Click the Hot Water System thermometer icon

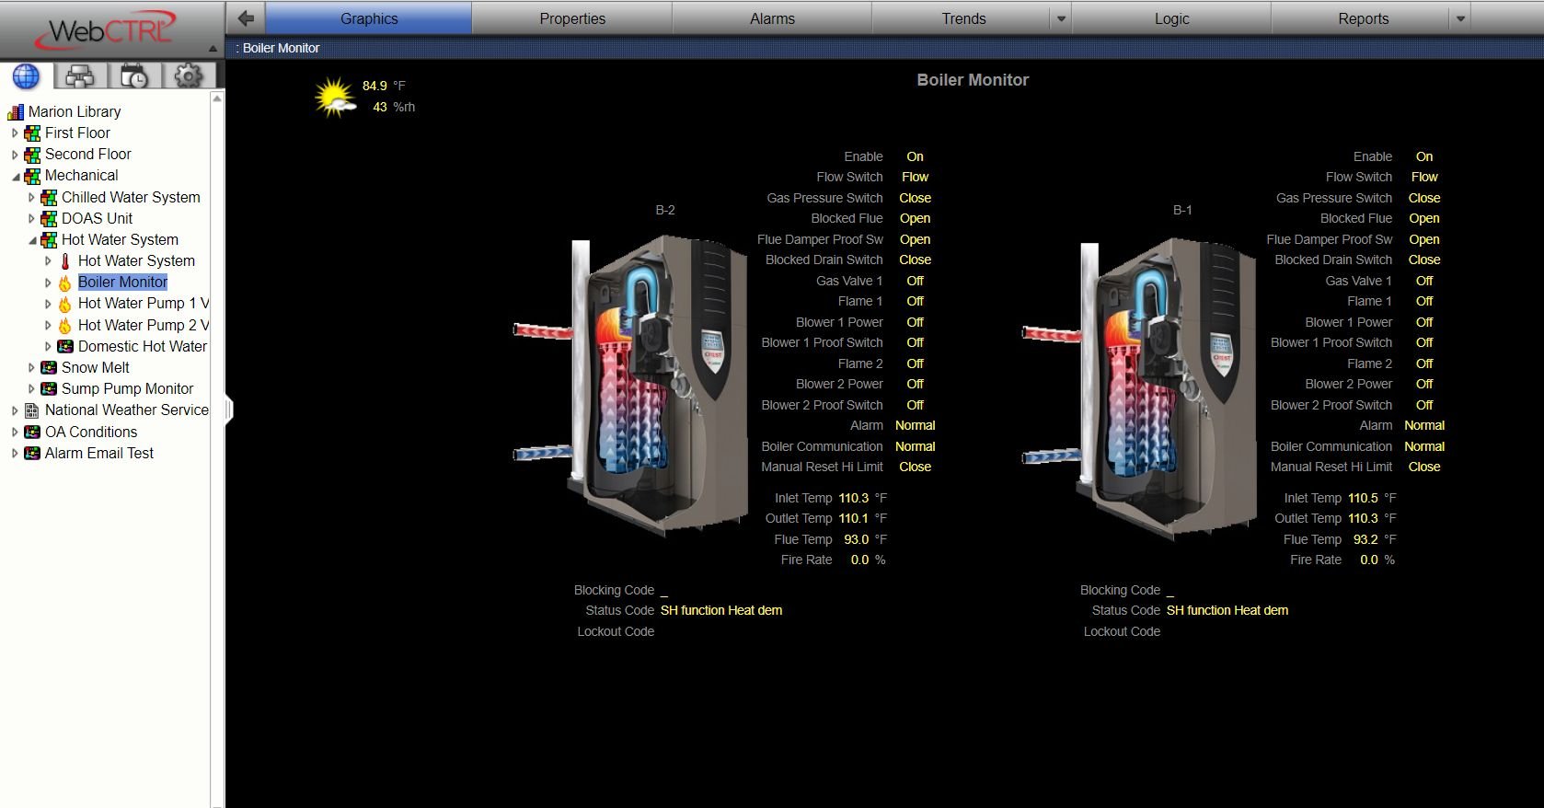point(65,261)
